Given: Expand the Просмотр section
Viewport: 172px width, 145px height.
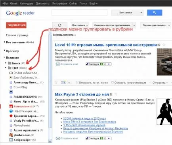Looking at the screenshot, I should click(x=4, y=51).
